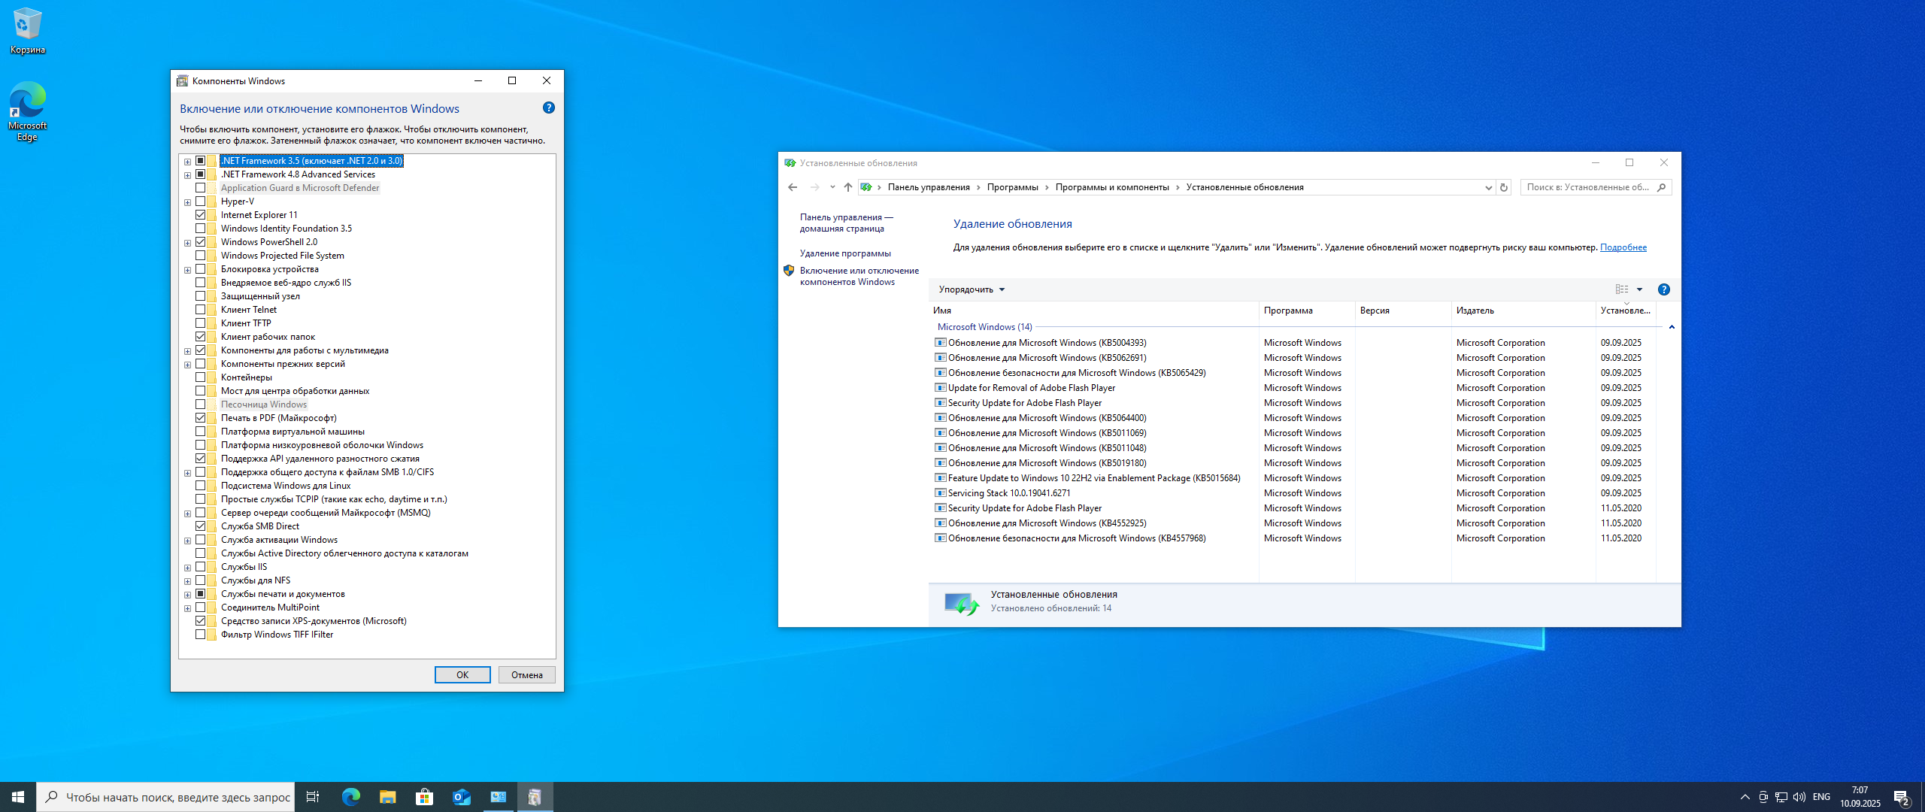Expand the Hyper-V tree node

click(x=188, y=202)
